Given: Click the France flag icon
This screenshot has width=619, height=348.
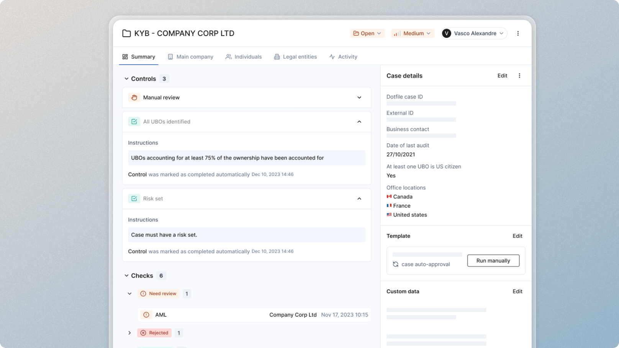Looking at the screenshot, I should [x=389, y=206].
